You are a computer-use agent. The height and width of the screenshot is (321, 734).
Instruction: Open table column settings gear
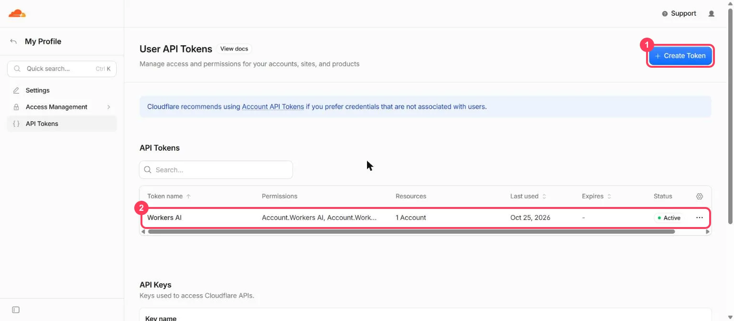[700, 197]
